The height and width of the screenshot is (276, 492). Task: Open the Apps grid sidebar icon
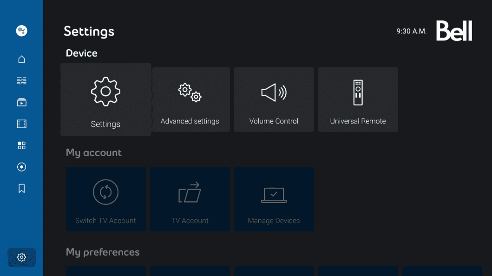coord(21,145)
